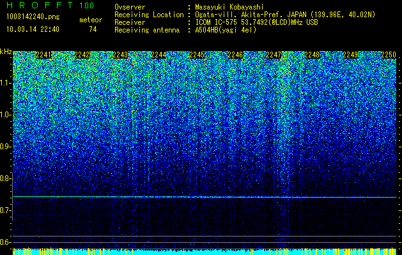Click the 1.0 frequency axis label

pos(4,115)
